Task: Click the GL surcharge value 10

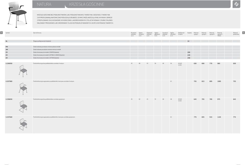Action: click(188, 41)
